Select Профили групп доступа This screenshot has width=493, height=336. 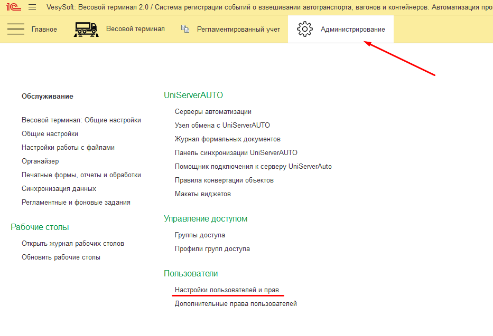click(212, 249)
